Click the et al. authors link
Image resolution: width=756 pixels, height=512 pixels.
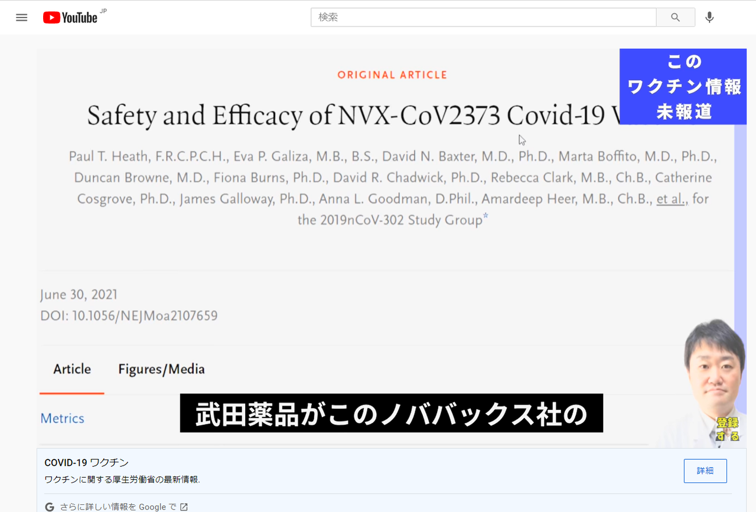[671, 198]
